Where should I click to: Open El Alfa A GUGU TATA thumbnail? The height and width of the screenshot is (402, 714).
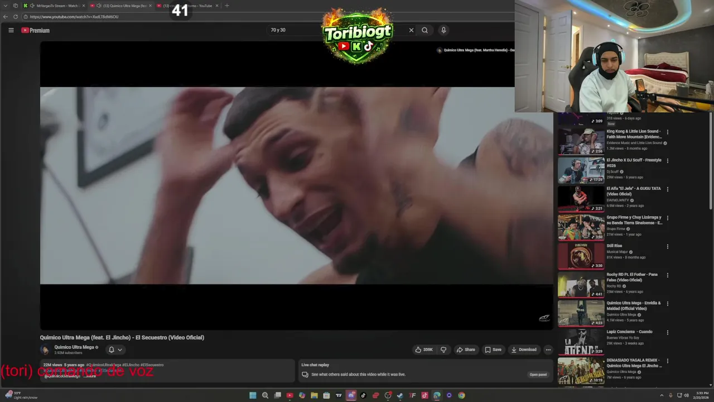click(581, 198)
